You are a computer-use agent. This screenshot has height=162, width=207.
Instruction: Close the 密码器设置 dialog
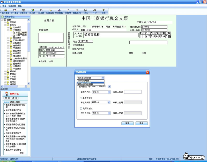pos(147,72)
